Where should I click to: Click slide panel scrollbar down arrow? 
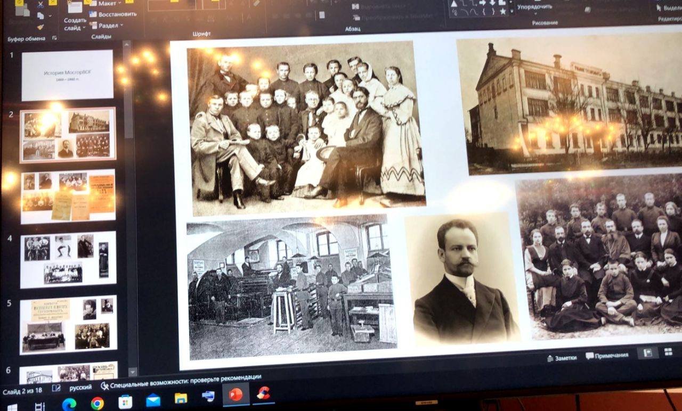132,371
